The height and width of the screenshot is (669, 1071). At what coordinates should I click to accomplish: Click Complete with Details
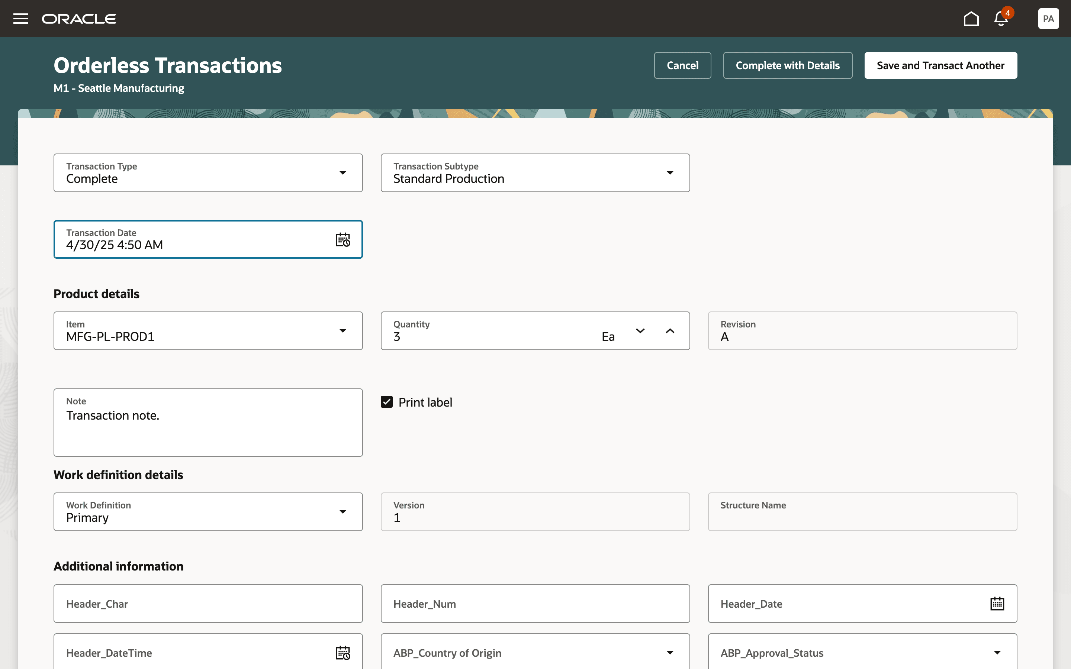click(788, 65)
